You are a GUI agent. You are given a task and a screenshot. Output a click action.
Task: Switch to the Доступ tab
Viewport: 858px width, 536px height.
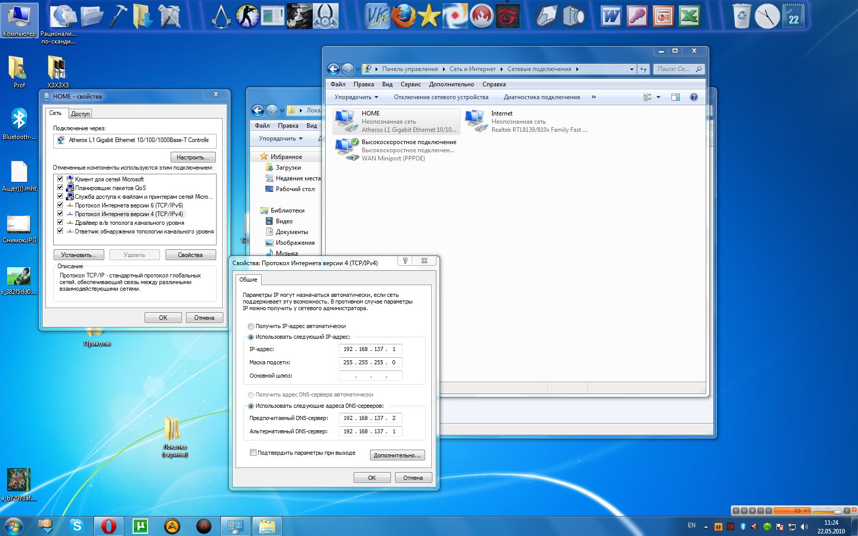click(x=80, y=114)
